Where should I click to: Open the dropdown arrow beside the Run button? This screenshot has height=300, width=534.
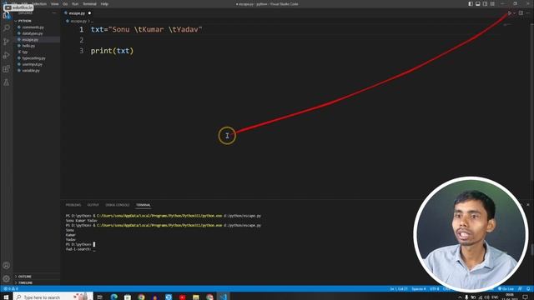click(514, 13)
